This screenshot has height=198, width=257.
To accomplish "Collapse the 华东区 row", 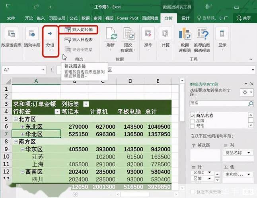I will pos(23,149).
